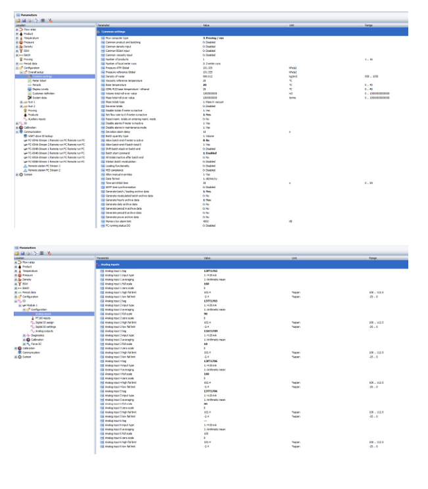Click the Temperature thermometer icon in the Common settings window tree
This screenshot has width=428, height=489.
point(21,38)
